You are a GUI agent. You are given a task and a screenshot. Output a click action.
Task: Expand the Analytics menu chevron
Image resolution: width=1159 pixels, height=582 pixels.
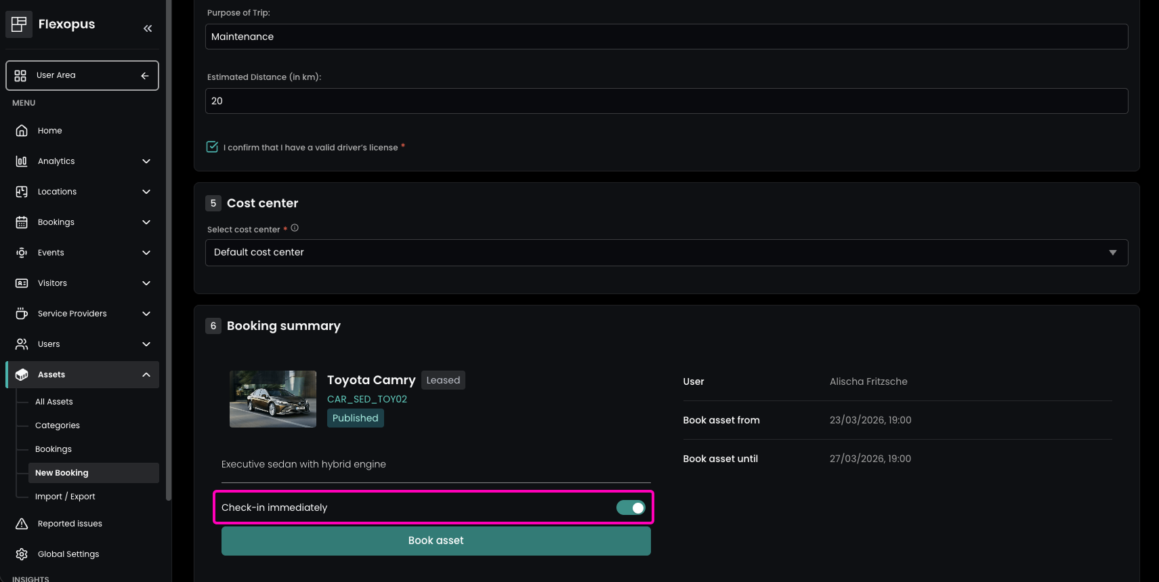pos(146,161)
